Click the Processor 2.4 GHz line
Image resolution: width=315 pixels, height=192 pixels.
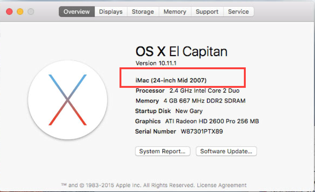[187, 90]
